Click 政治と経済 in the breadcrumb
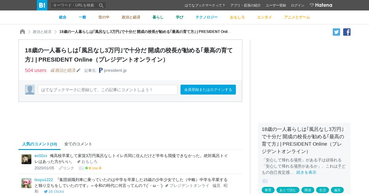 point(42,32)
